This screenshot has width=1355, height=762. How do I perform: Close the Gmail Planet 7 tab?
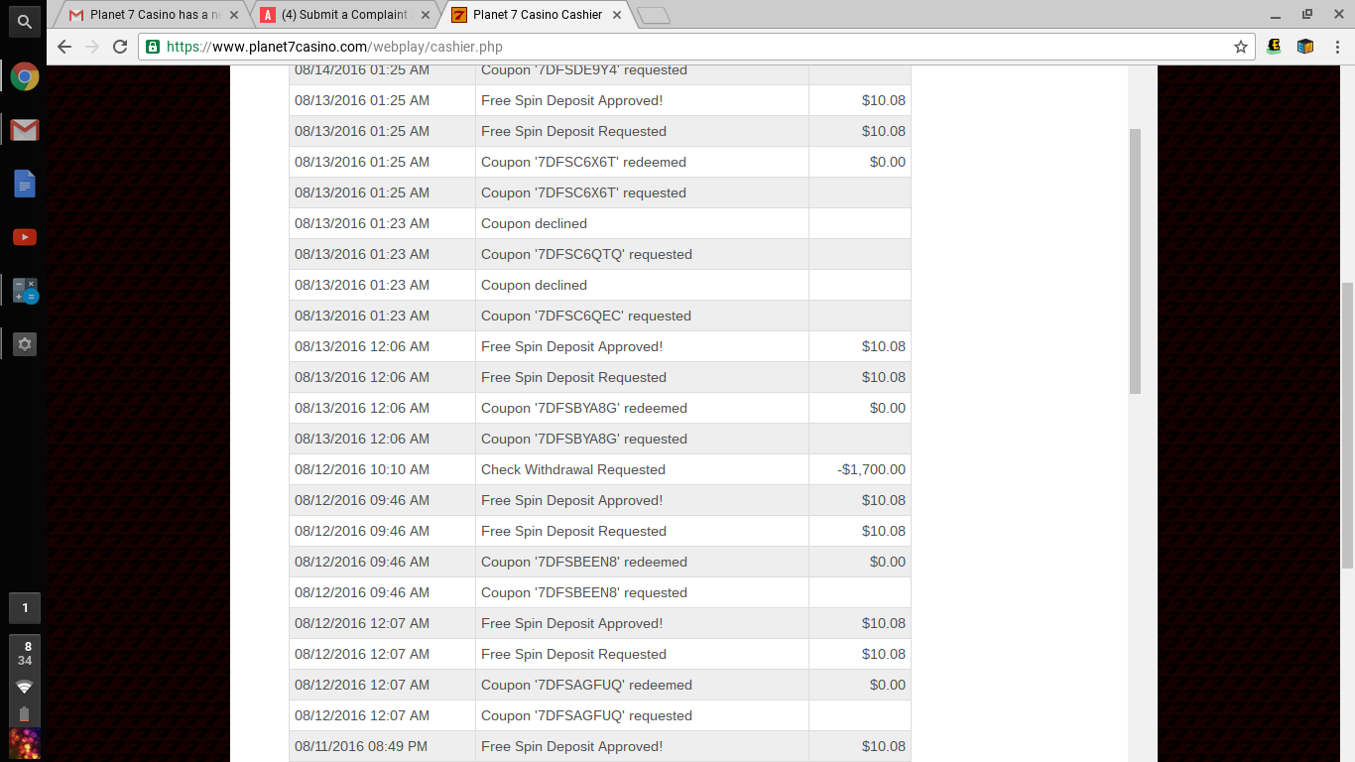point(234,15)
